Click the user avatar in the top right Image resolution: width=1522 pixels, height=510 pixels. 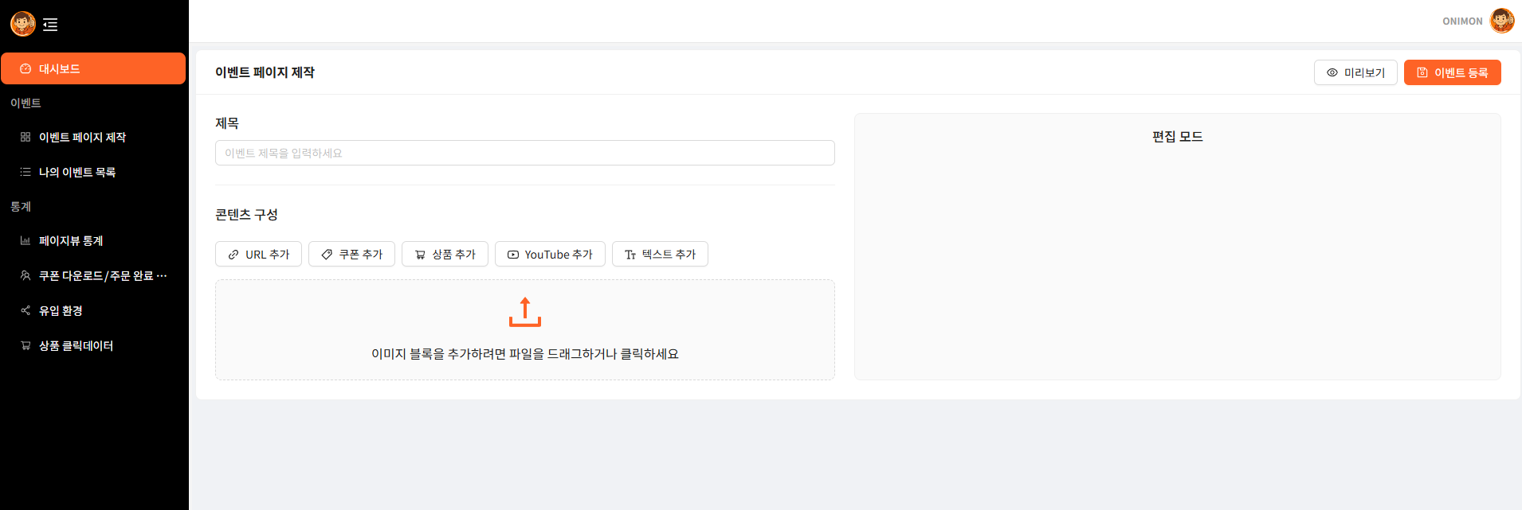pyautogui.click(x=1501, y=21)
